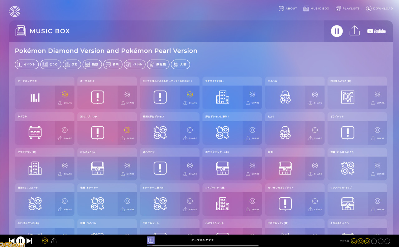The width and height of the screenshot is (399, 247).
Task: Play the ライバル track character icon
Action: click(x=285, y=97)
